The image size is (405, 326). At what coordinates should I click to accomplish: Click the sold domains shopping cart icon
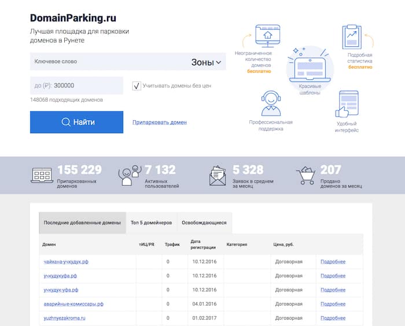pos(305,175)
